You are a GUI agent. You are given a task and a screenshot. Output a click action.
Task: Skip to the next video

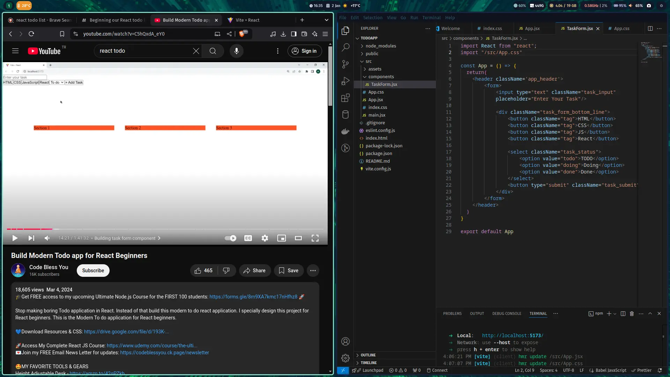[x=31, y=238]
